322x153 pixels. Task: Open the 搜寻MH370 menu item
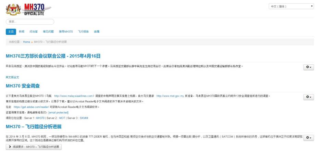tap(66, 31)
